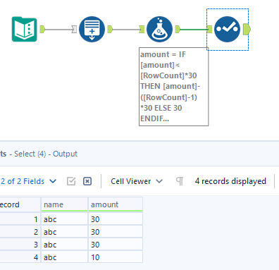Click the name column header
Viewport: 279px width, 270px height.
64,204
